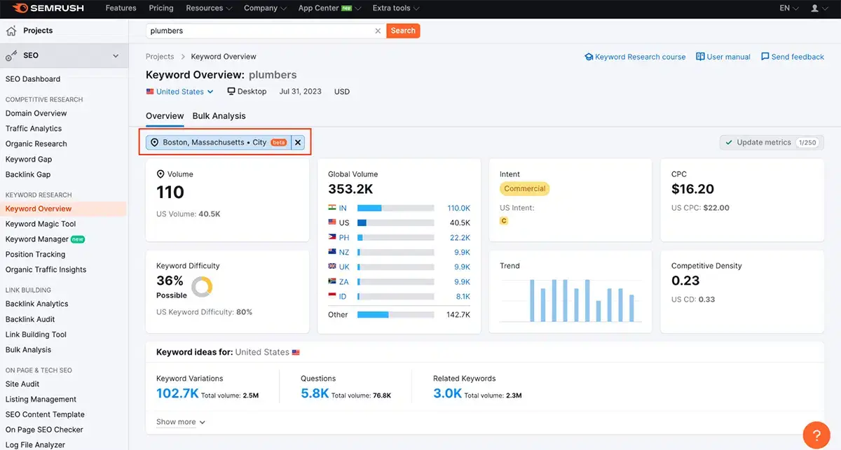
Task: Select the SEO key icon in sidebar
Action: [x=12, y=55]
